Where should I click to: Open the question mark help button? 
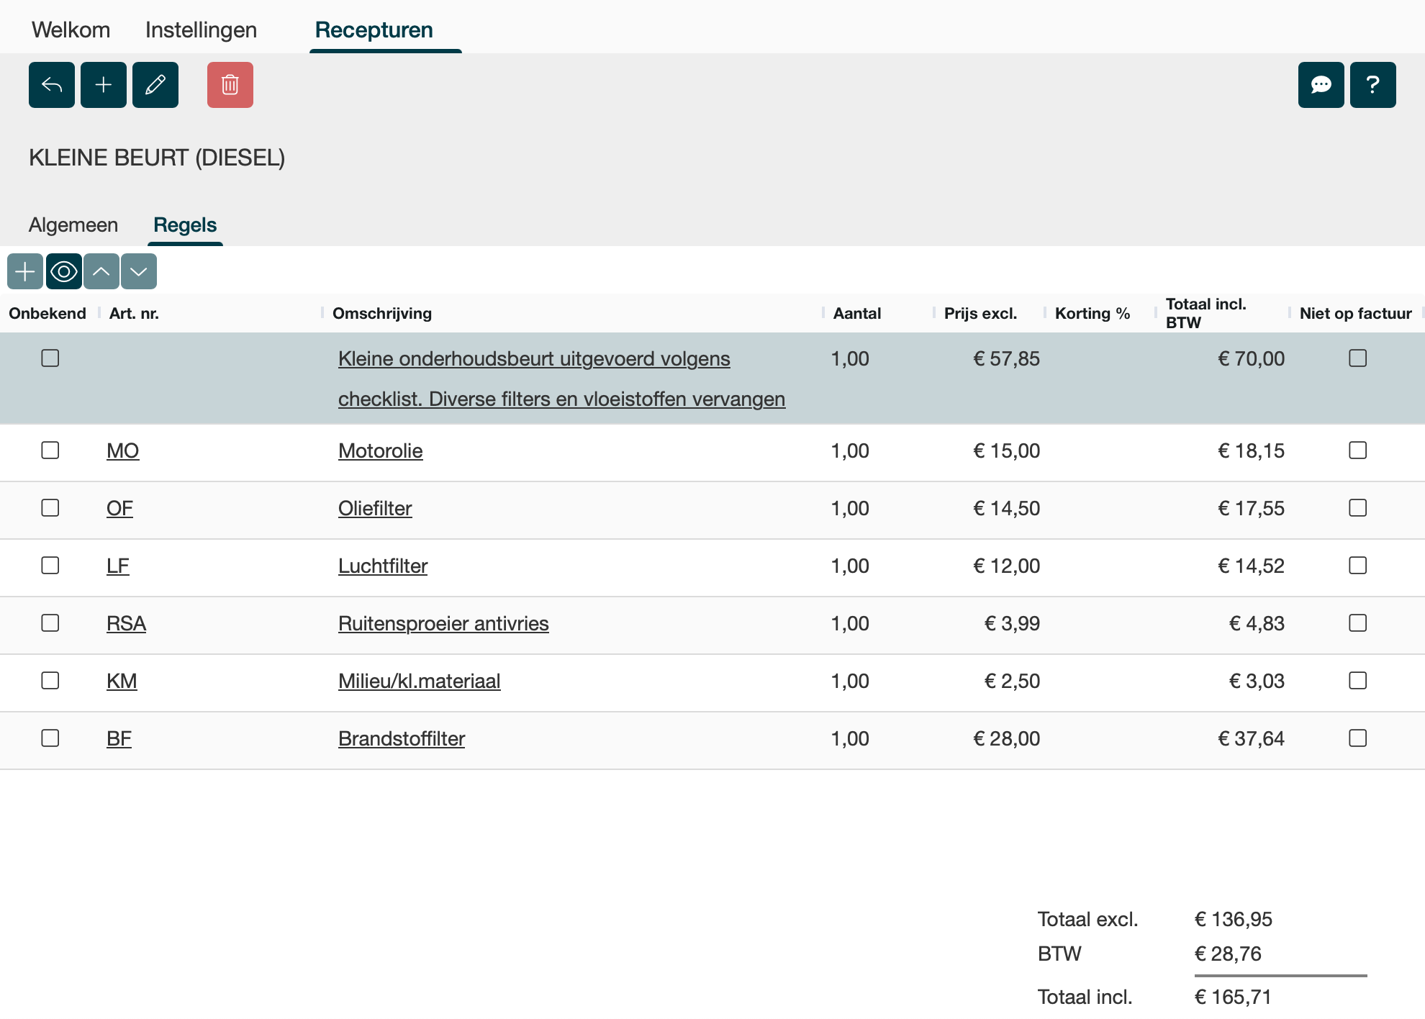pyautogui.click(x=1372, y=85)
